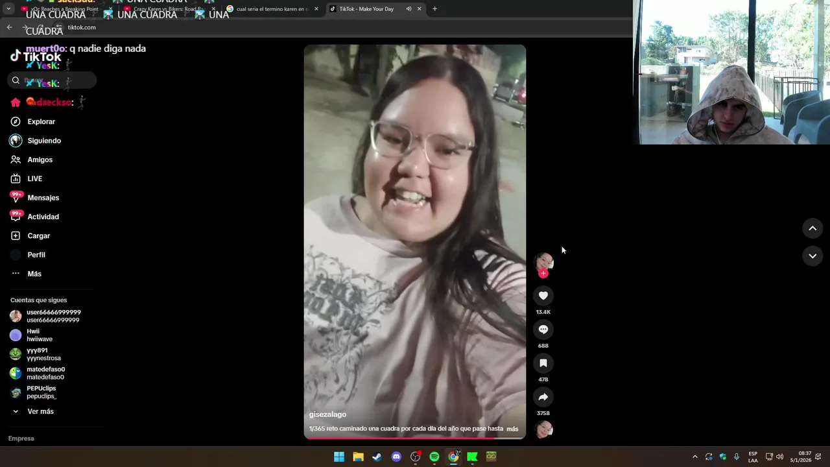Viewport: 830px width, 467px height.
Task: Open Empresa footer section
Action: click(x=21, y=438)
